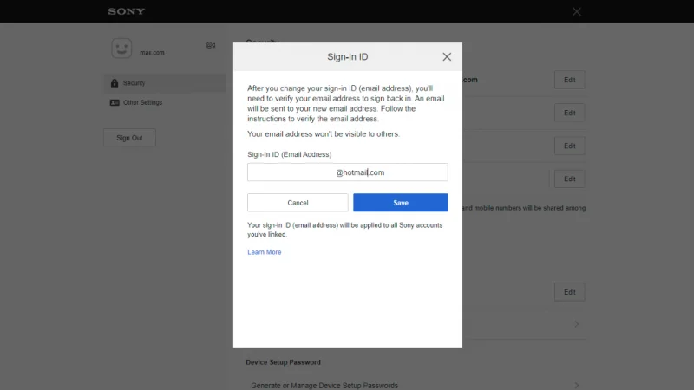Click the Cancel button in dialog
694x390 pixels.
[x=298, y=203]
